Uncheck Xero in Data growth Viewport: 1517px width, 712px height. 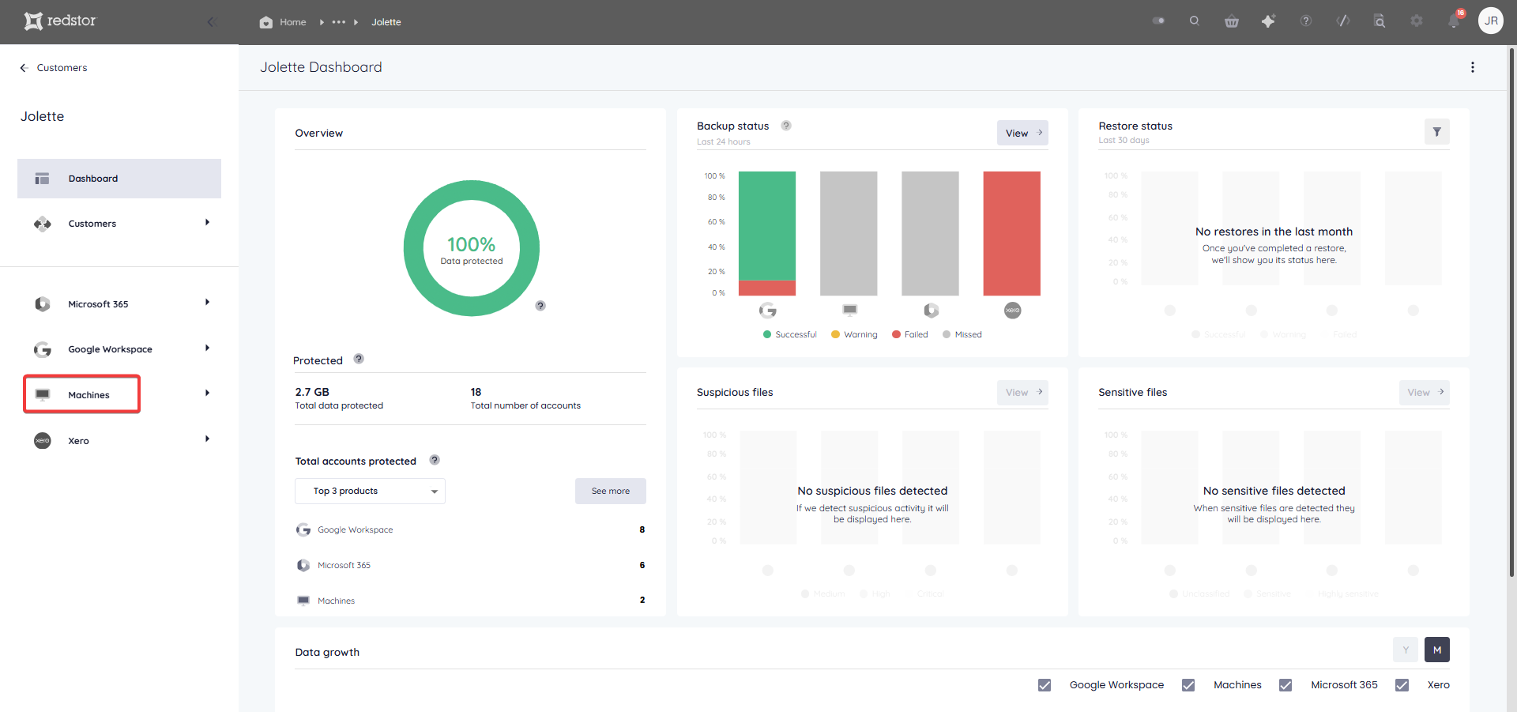pyautogui.click(x=1402, y=685)
